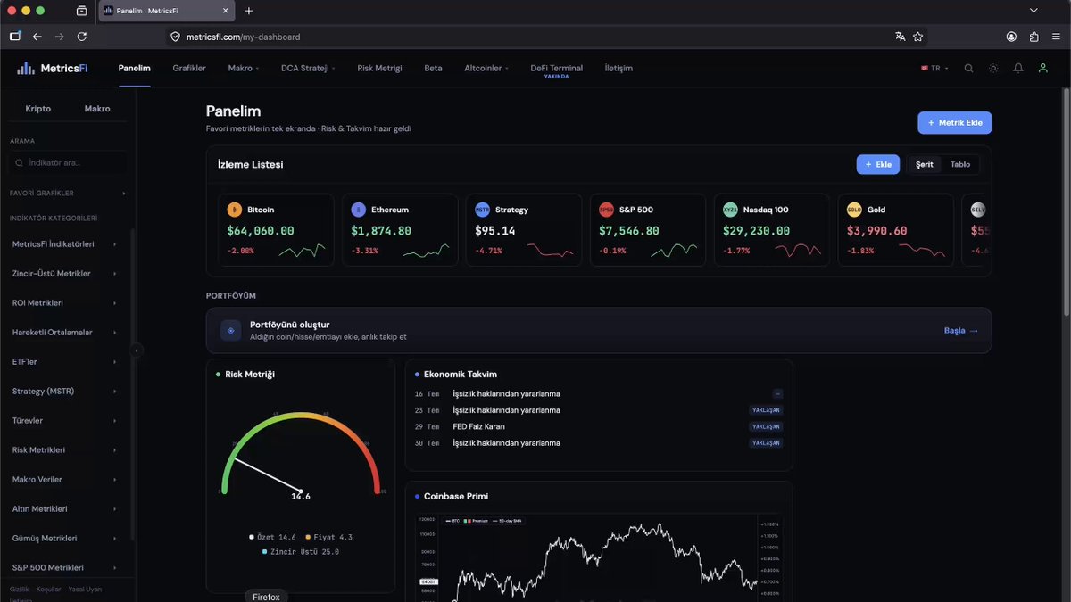Image resolution: width=1071 pixels, height=602 pixels.
Task: Open the Altcoinler nav menu
Action: (487, 68)
